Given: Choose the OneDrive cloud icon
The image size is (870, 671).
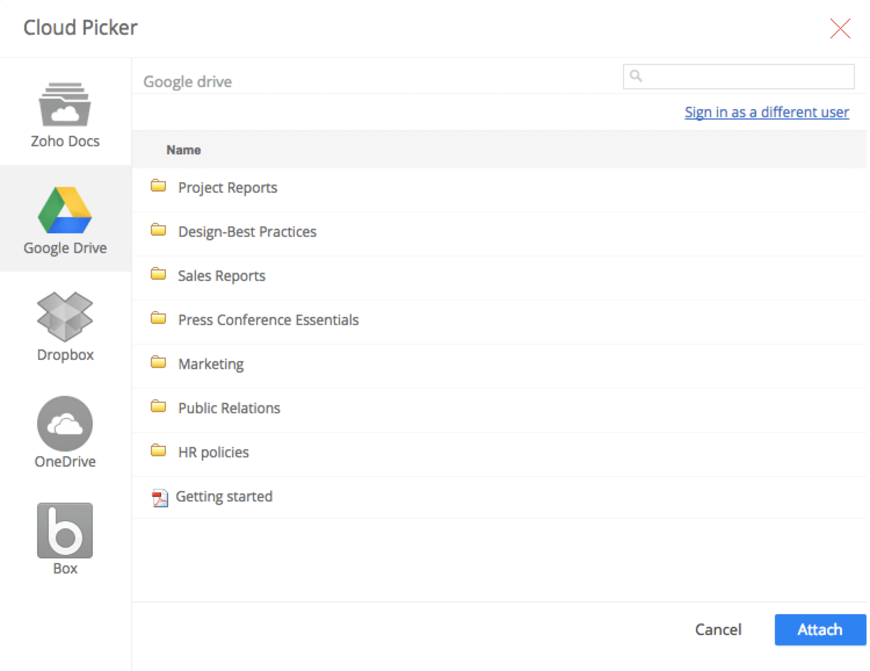Looking at the screenshot, I should 65,424.
